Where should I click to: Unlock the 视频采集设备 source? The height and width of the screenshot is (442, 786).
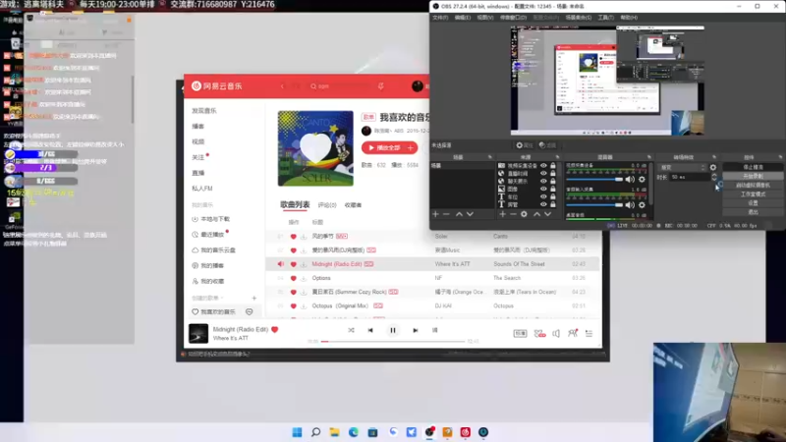[553, 165]
